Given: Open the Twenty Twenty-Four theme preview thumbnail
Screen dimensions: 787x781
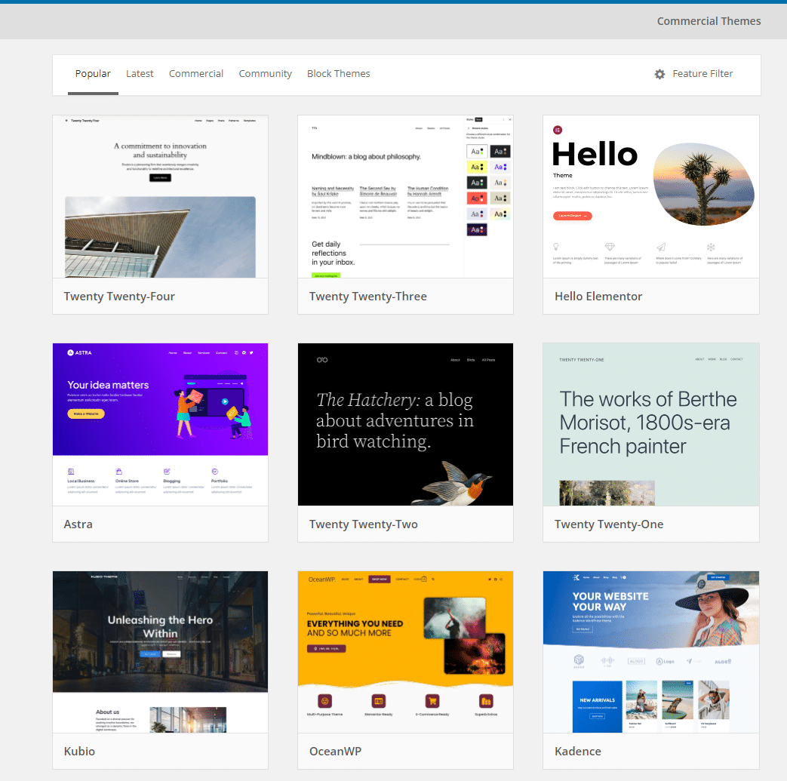Looking at the screenshot, I should coord(160,197).
